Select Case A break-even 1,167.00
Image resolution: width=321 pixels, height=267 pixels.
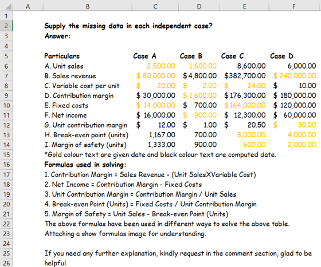click(x=162, y=135)
